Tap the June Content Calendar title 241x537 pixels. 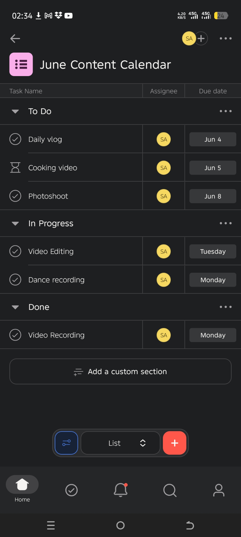point(105,65)
